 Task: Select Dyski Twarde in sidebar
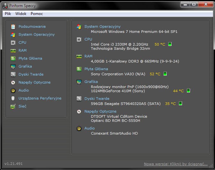[31, 74]
